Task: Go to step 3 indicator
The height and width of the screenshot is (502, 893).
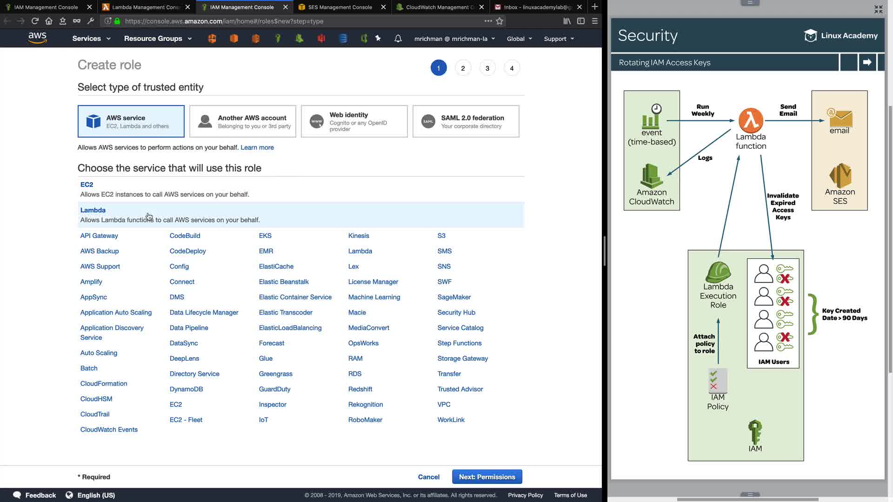Action: [487, 68]
